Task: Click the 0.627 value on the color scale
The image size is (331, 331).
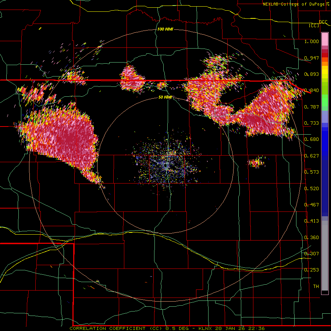Action: click(312, 156)
